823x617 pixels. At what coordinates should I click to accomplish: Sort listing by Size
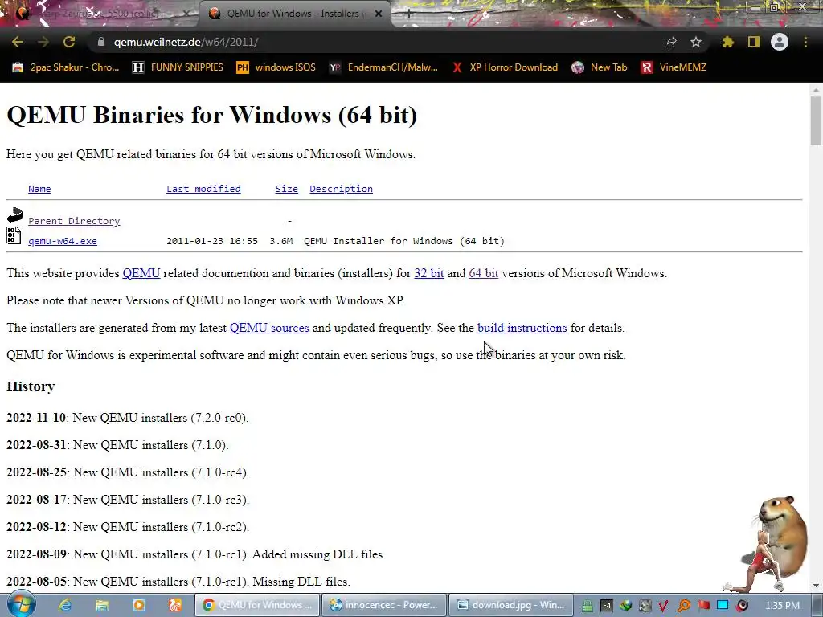(x=287, y=189)
